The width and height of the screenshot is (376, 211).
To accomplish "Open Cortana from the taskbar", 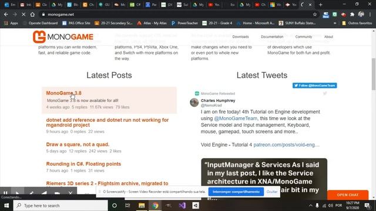I will (115, 206).
